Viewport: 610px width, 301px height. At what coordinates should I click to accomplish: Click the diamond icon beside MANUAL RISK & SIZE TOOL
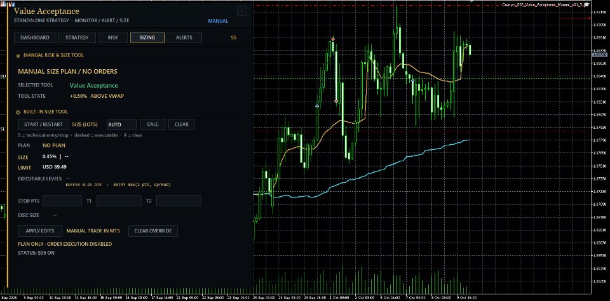coord(18,56)
